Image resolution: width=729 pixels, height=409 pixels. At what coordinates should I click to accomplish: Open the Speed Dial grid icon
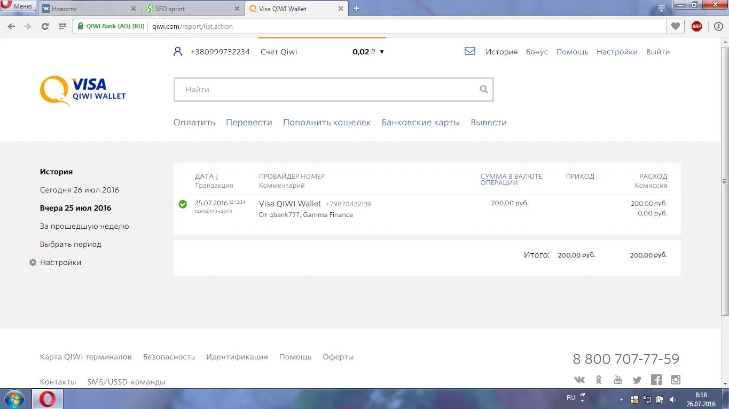pyautogui.click(x=62, y=26)
